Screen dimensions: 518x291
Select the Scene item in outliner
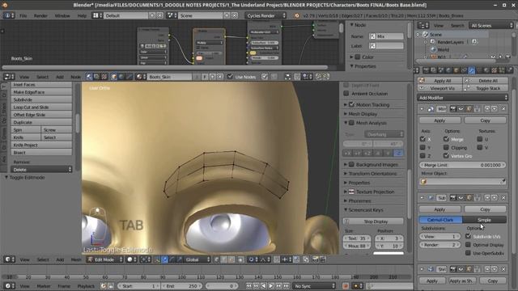435,34
